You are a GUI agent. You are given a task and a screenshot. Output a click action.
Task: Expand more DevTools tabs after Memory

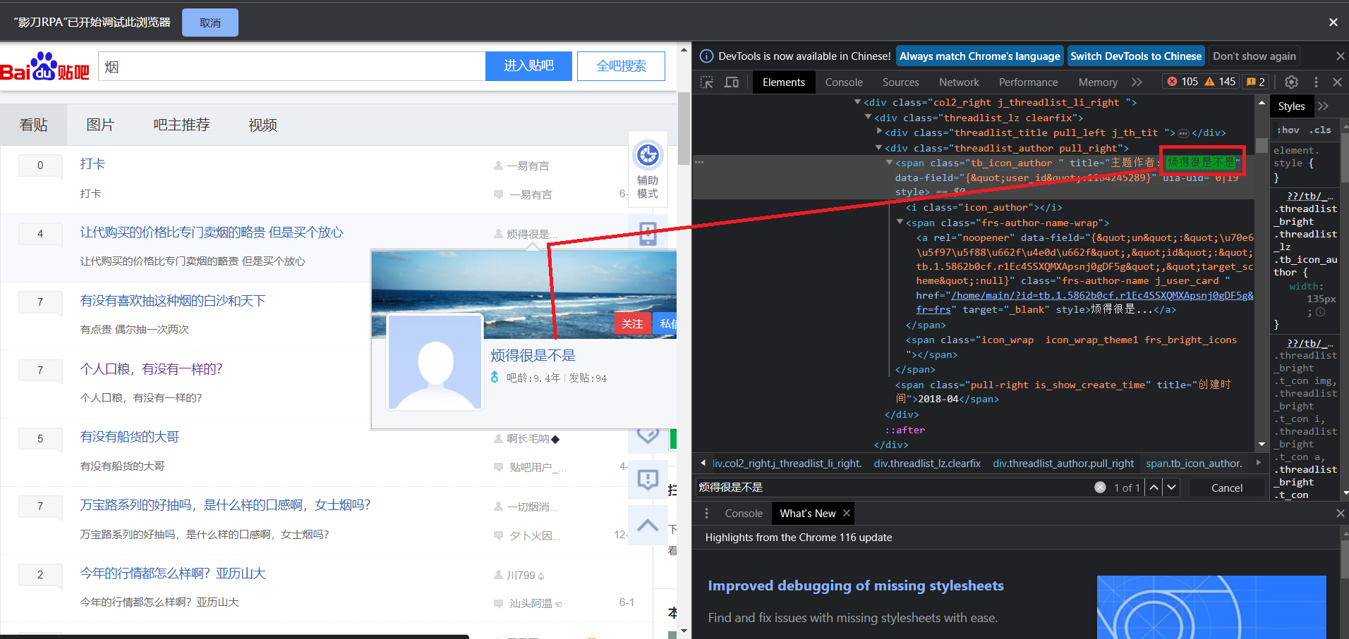click(1137, 82)
